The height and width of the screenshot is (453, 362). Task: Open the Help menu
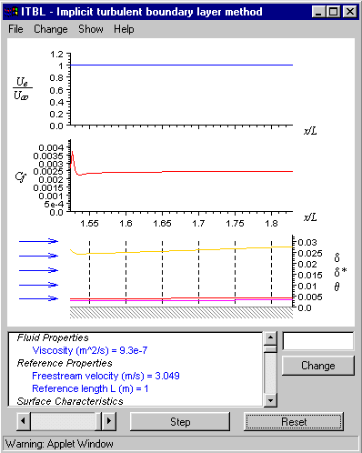(x=124, y=29)
